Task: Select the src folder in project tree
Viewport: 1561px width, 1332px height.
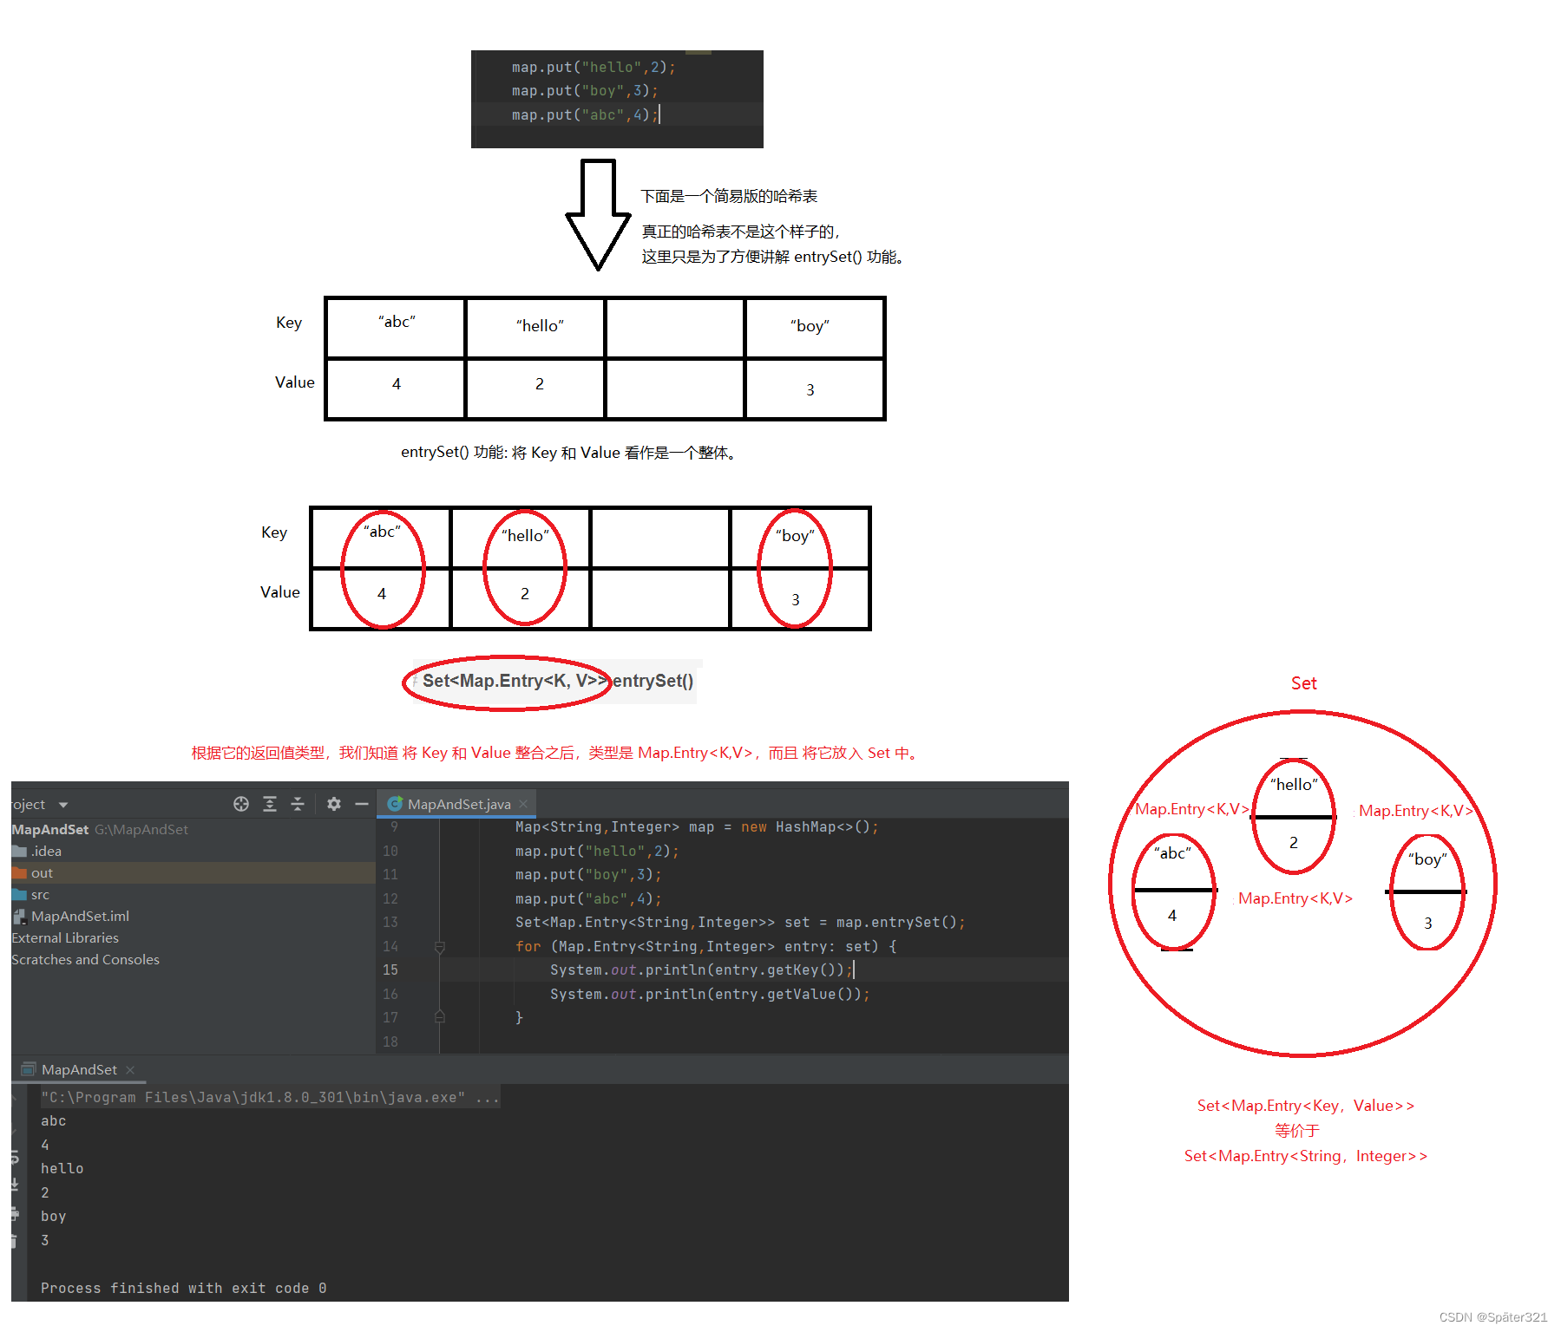Action: 40,894
